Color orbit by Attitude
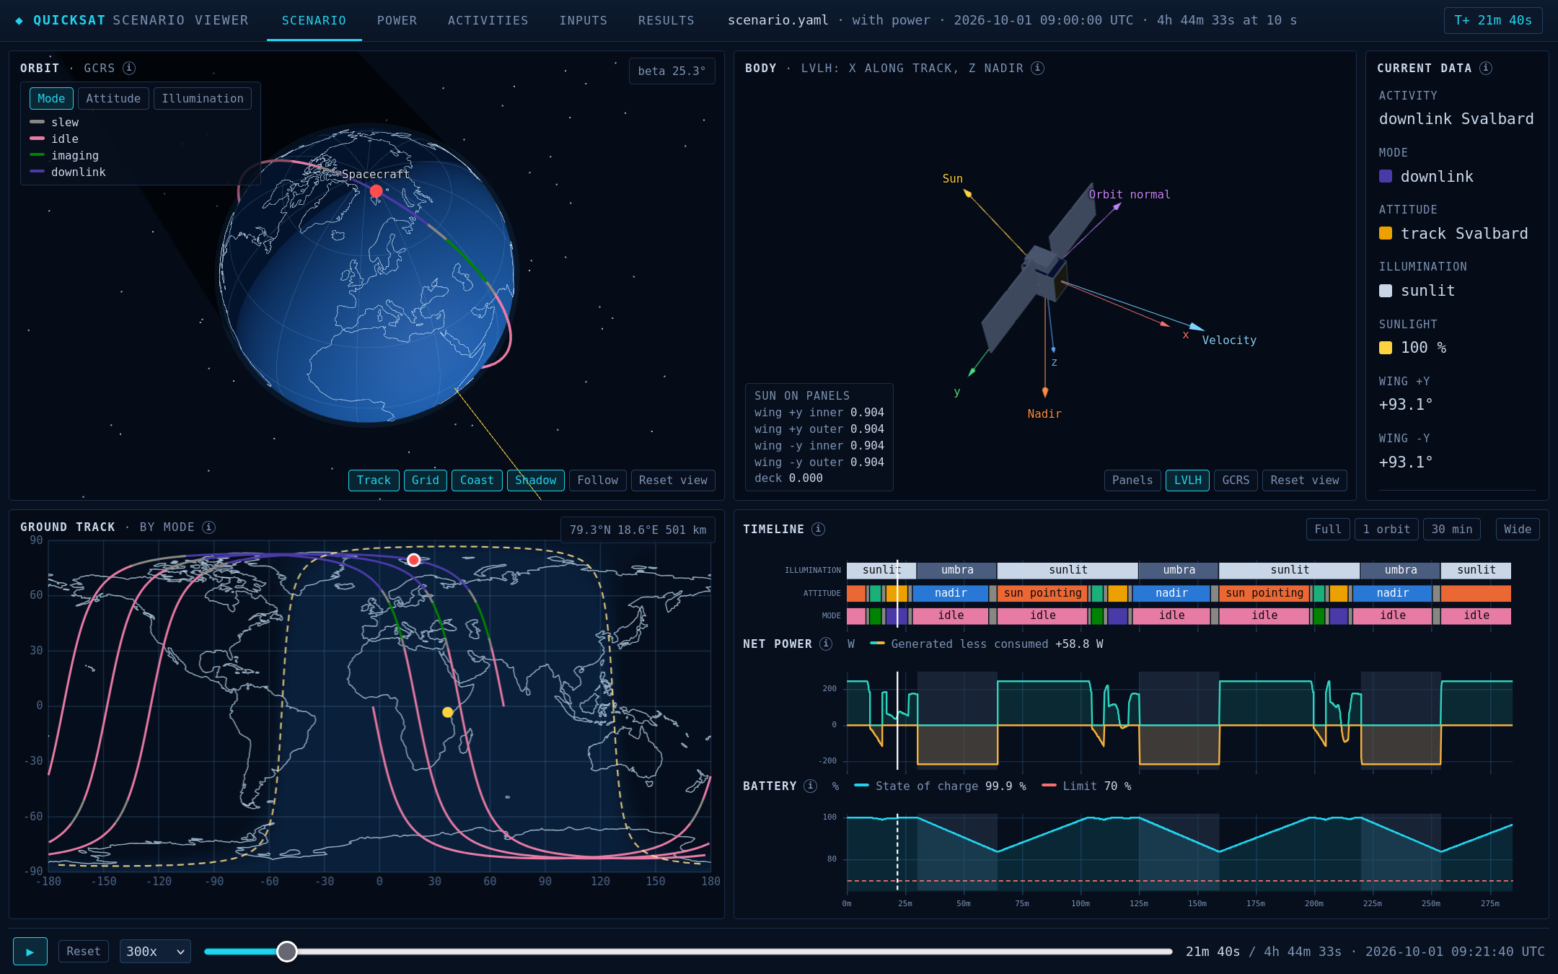The height and width of the screenshot is (974, 1558). point(113,99)
